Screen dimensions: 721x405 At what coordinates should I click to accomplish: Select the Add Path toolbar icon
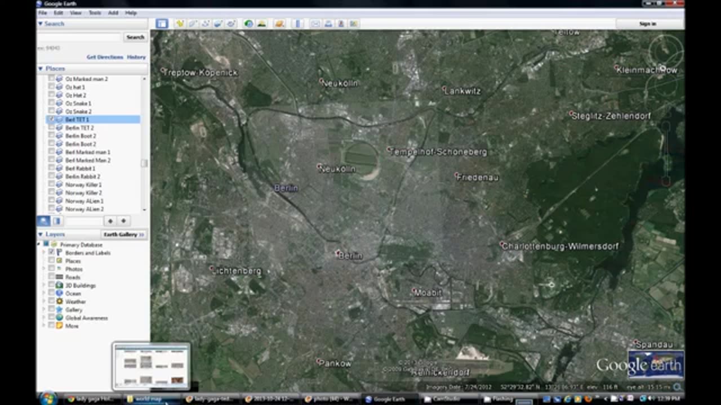[x=205, y=24]
